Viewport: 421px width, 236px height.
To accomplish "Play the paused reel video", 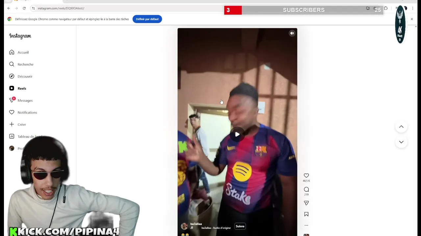I will [237, 134].
